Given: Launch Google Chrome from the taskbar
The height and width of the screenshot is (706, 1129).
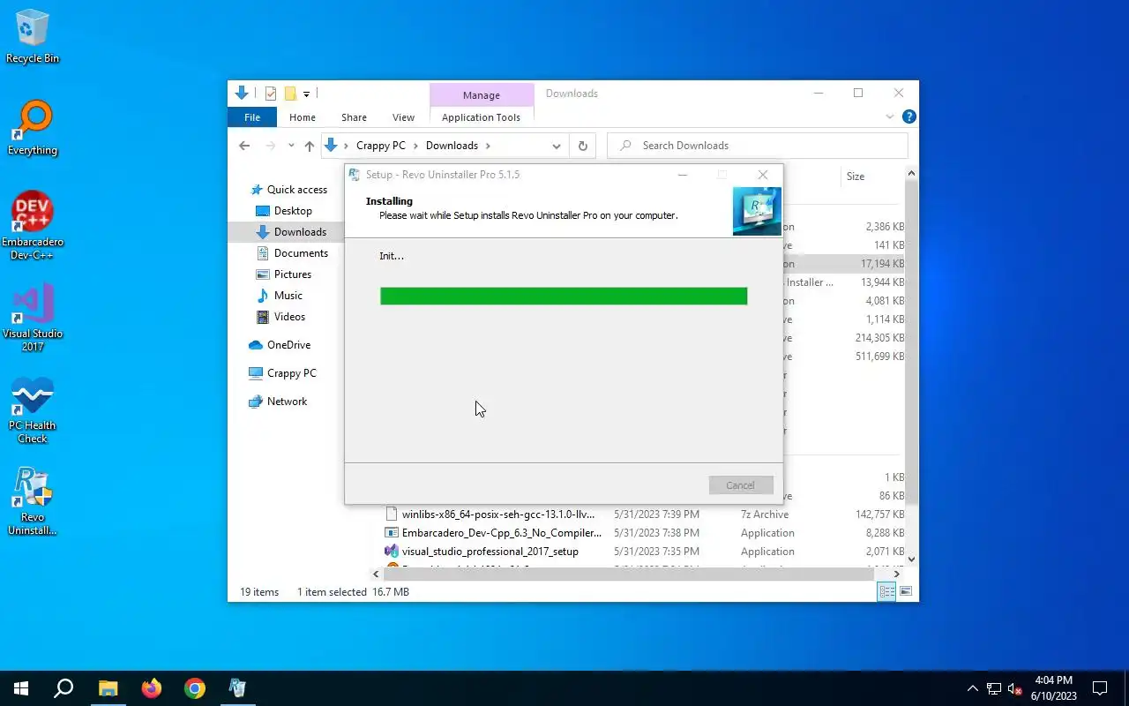Looking at the screenshot, I should pos(195,688).
